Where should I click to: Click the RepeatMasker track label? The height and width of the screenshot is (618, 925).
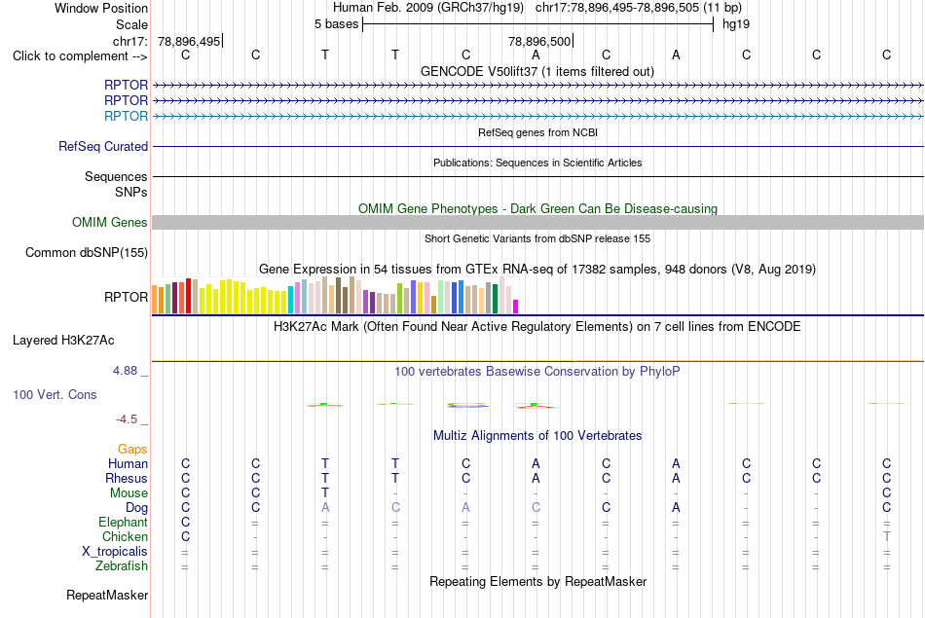point(107,595)
